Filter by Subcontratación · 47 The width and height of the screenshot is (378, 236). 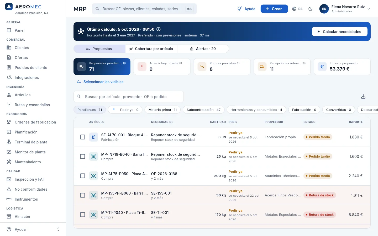203,110
